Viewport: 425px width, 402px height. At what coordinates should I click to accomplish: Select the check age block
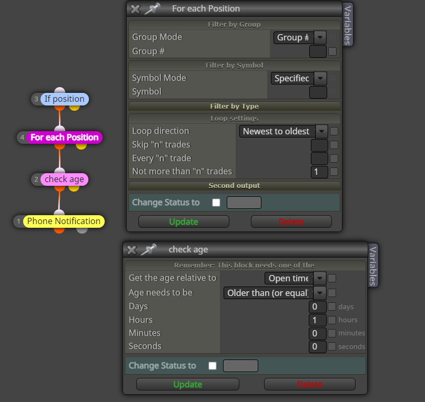coord(64,179)
